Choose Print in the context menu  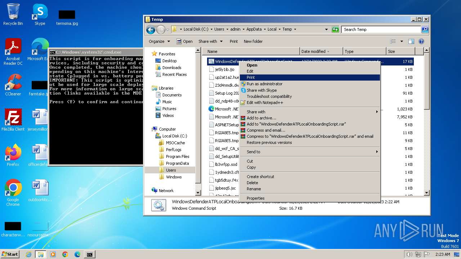pos(310,77)
